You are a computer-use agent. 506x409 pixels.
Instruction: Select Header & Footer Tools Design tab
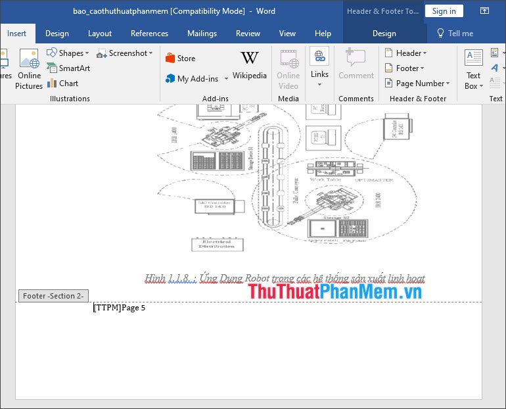384,34
